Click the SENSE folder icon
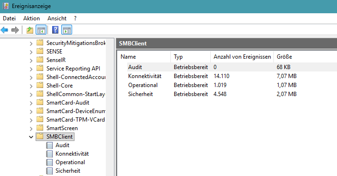 pyautogui.click(x=40, y=51)
